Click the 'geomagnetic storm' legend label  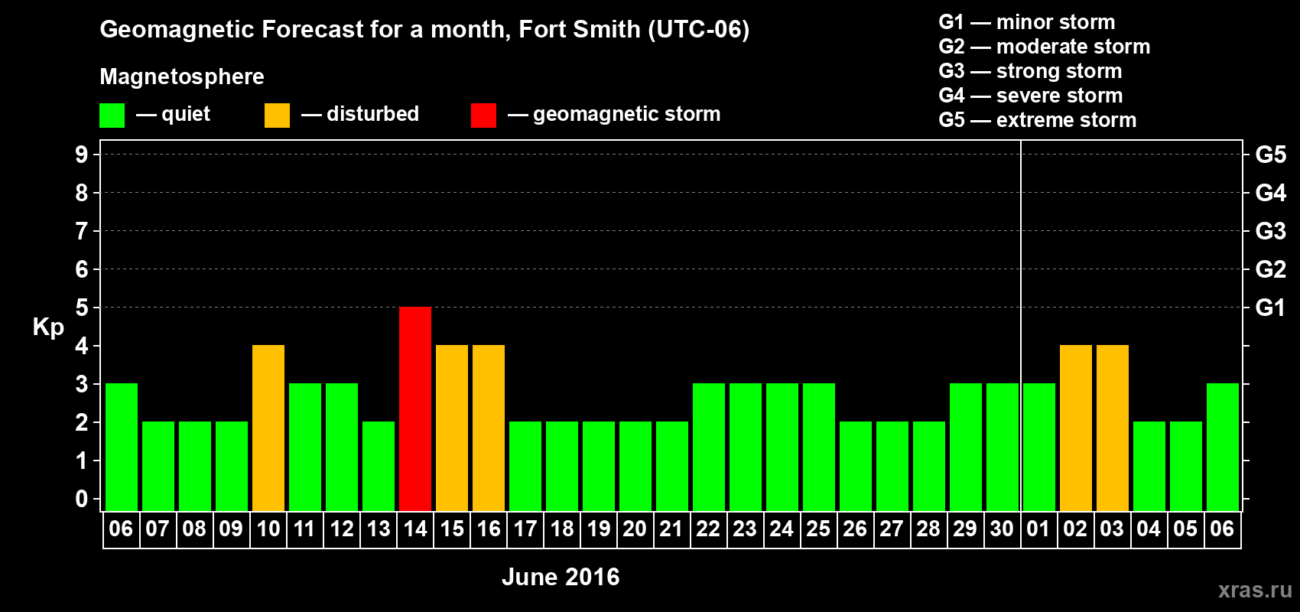627,114
